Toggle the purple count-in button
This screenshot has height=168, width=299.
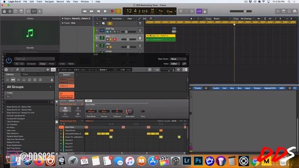pyautogui.click(x=199, y=11)
